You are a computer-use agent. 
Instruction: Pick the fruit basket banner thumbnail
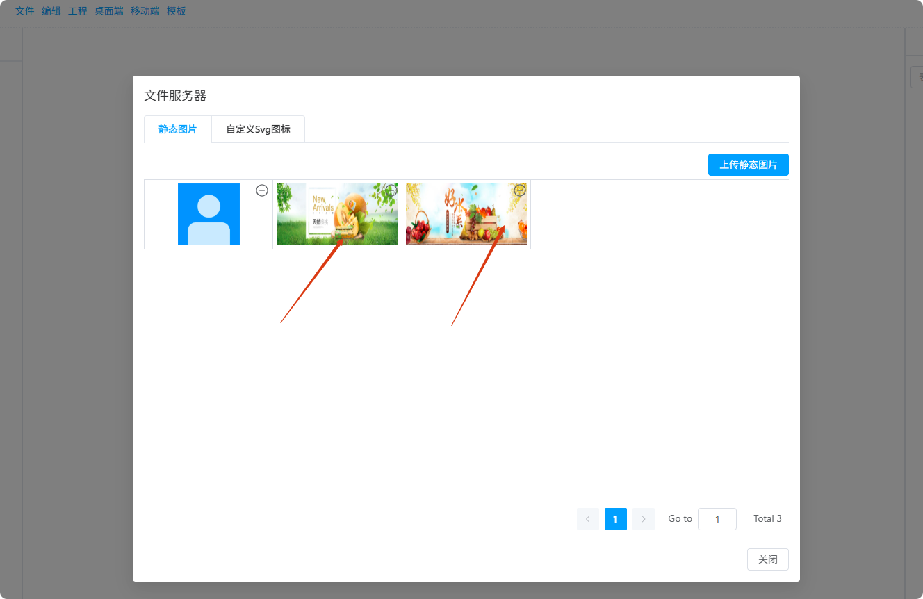pos(466,215)
